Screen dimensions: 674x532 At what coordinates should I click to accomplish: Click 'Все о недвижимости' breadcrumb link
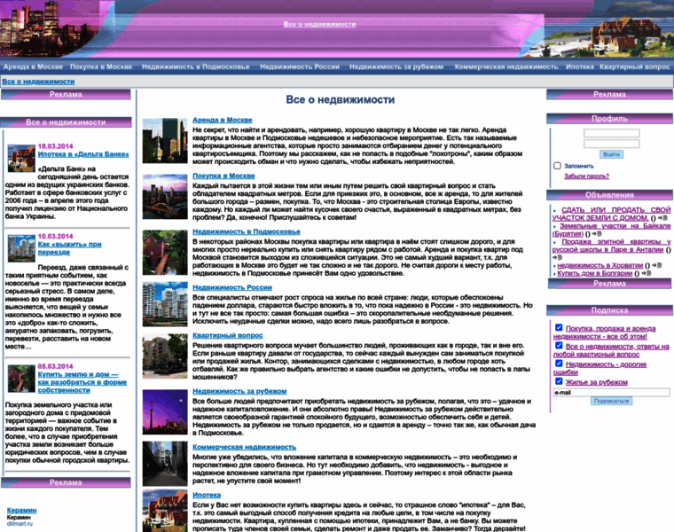point(38,82)
